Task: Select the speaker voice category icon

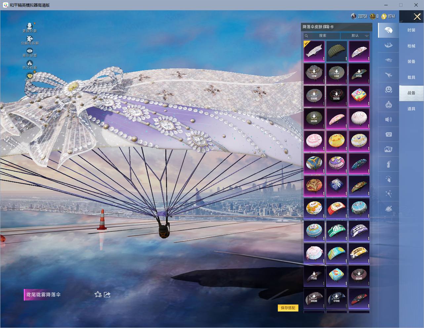Action: (x=389, y=119)
